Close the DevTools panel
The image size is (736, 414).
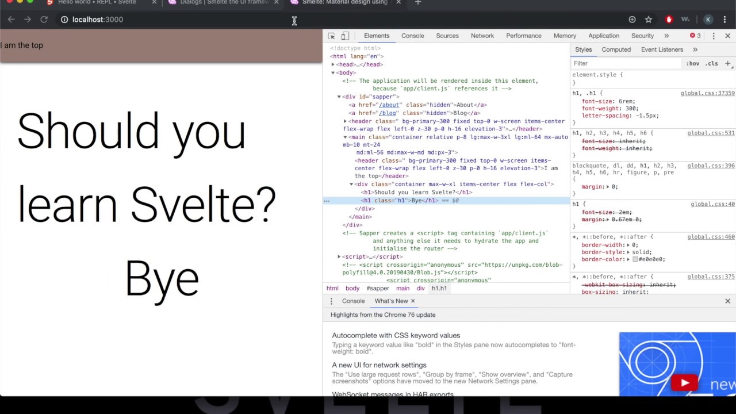(727, 36)
